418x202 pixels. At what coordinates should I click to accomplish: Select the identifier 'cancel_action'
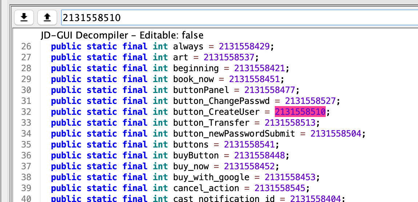[x=206, y=188]
